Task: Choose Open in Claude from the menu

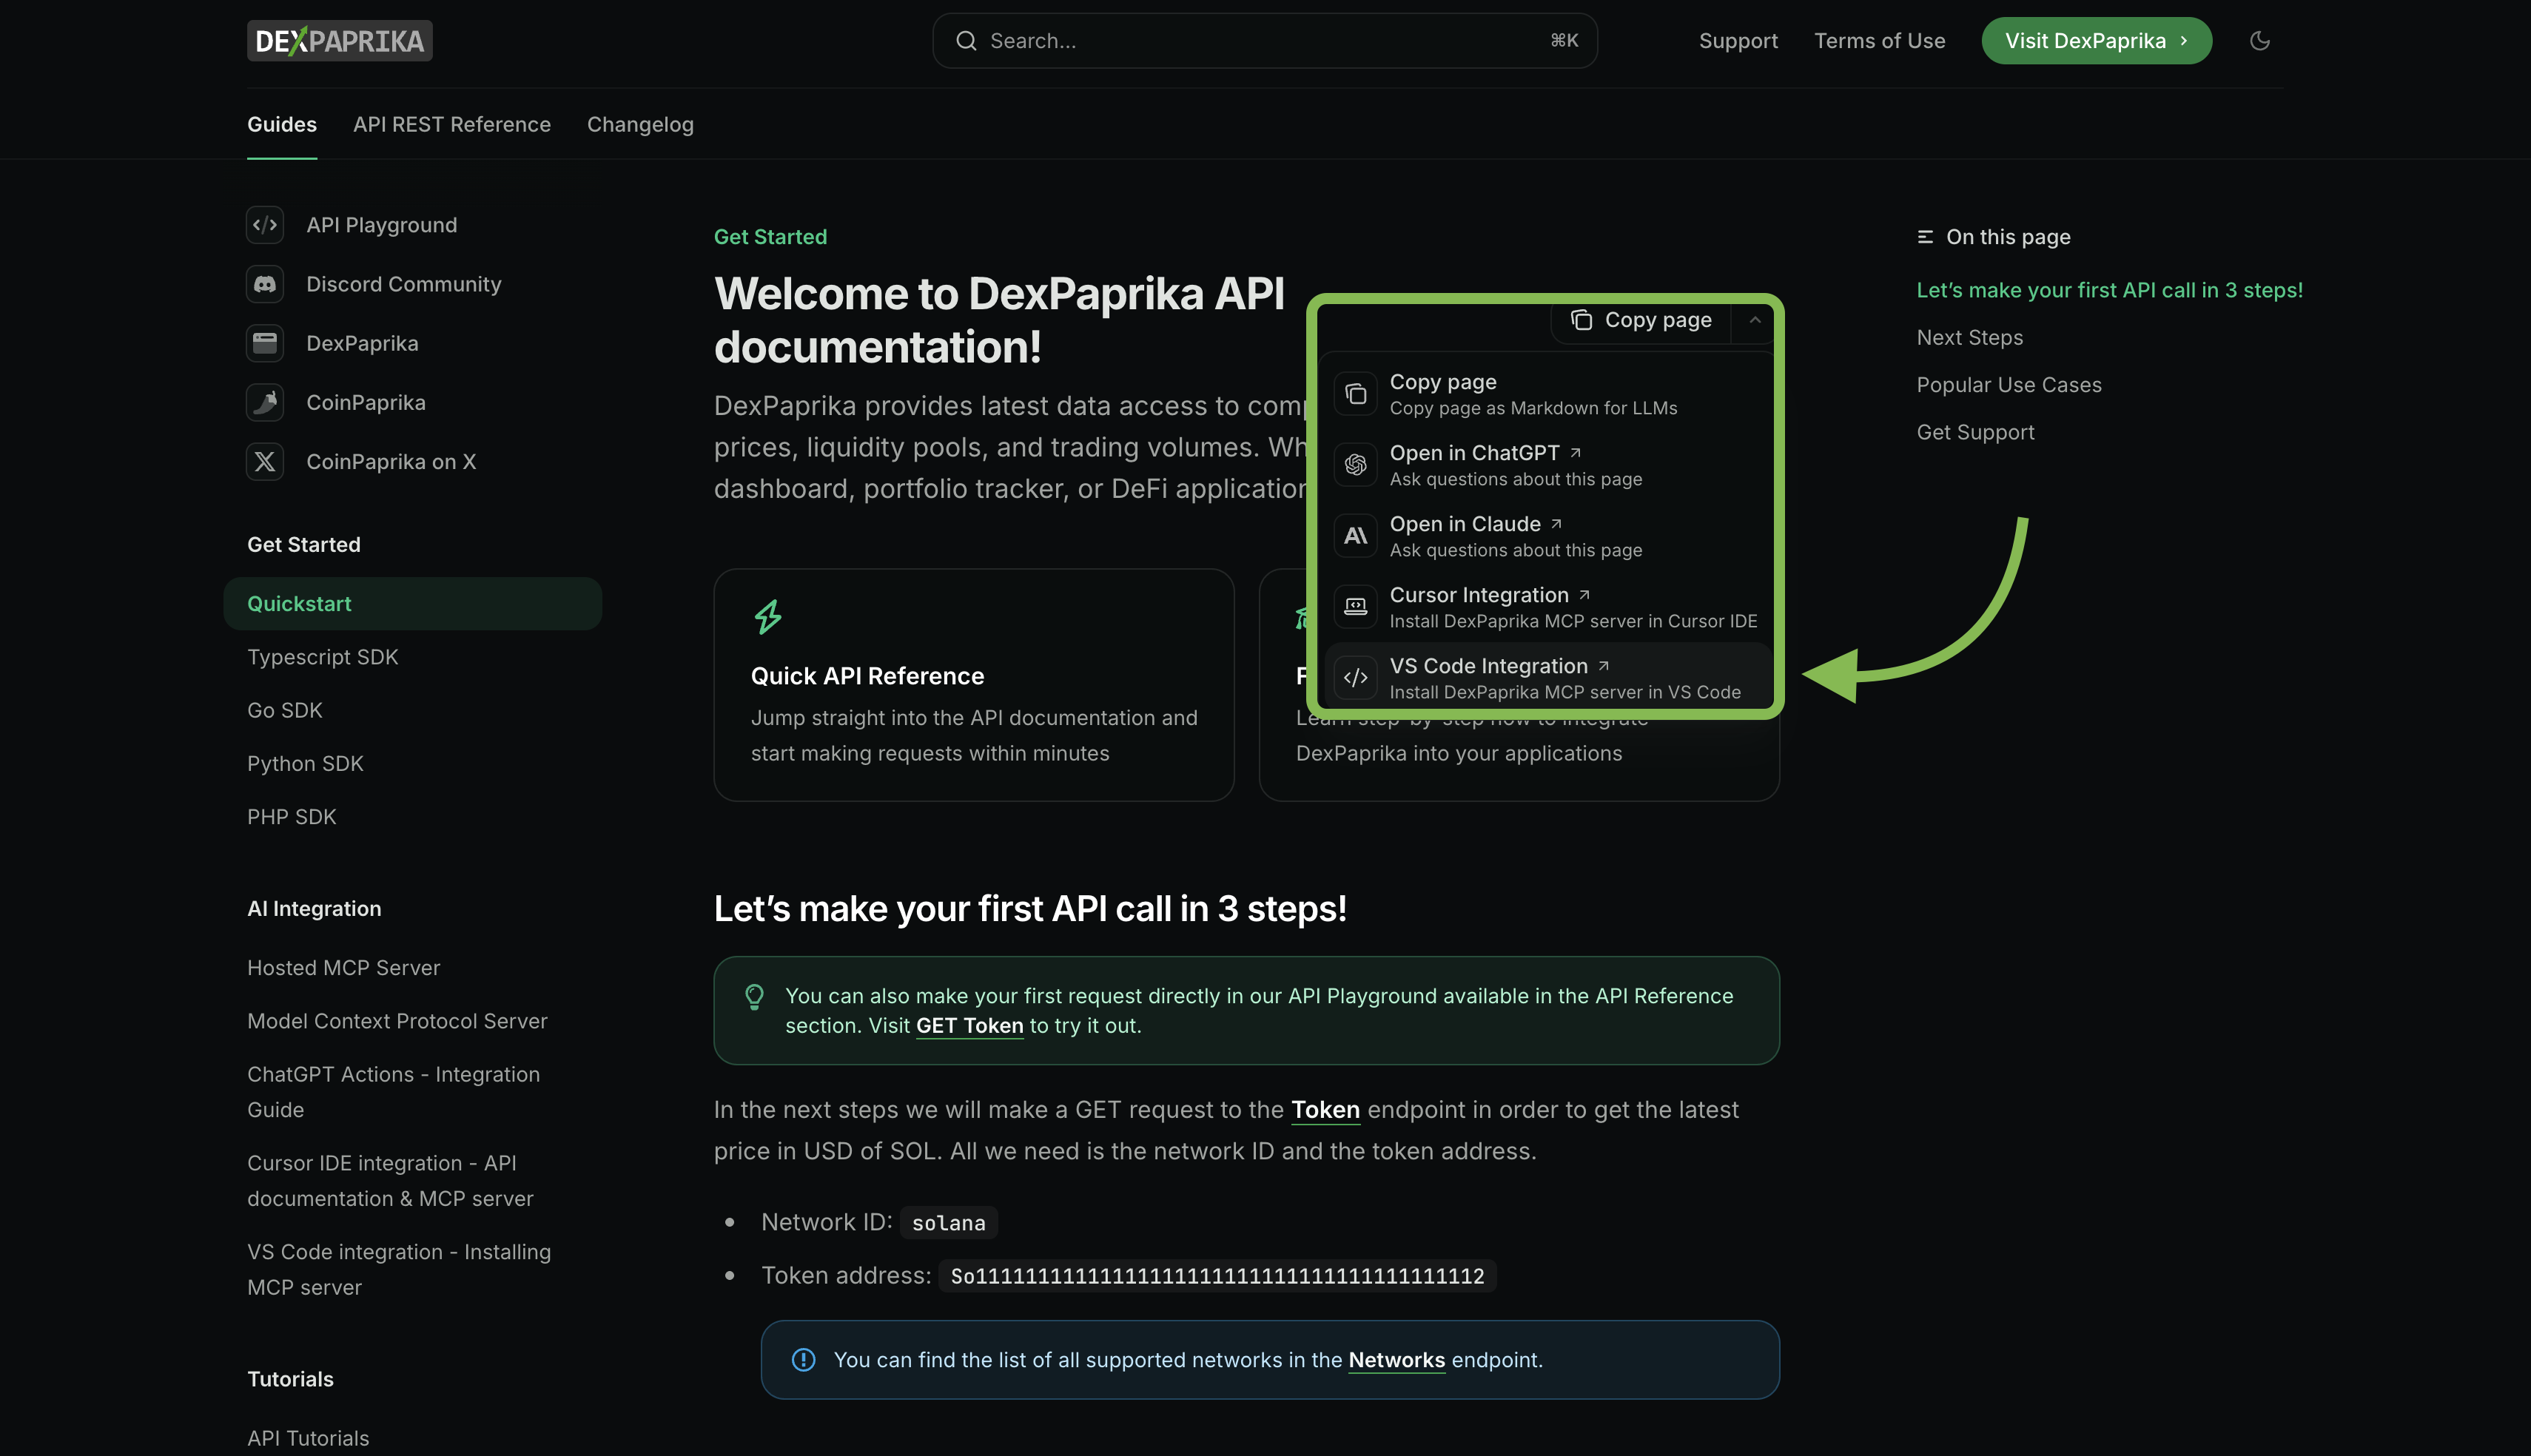Action: click(x=1466, y=523)
